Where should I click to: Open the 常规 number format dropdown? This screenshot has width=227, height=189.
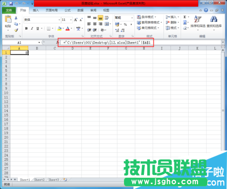point(132,18)
